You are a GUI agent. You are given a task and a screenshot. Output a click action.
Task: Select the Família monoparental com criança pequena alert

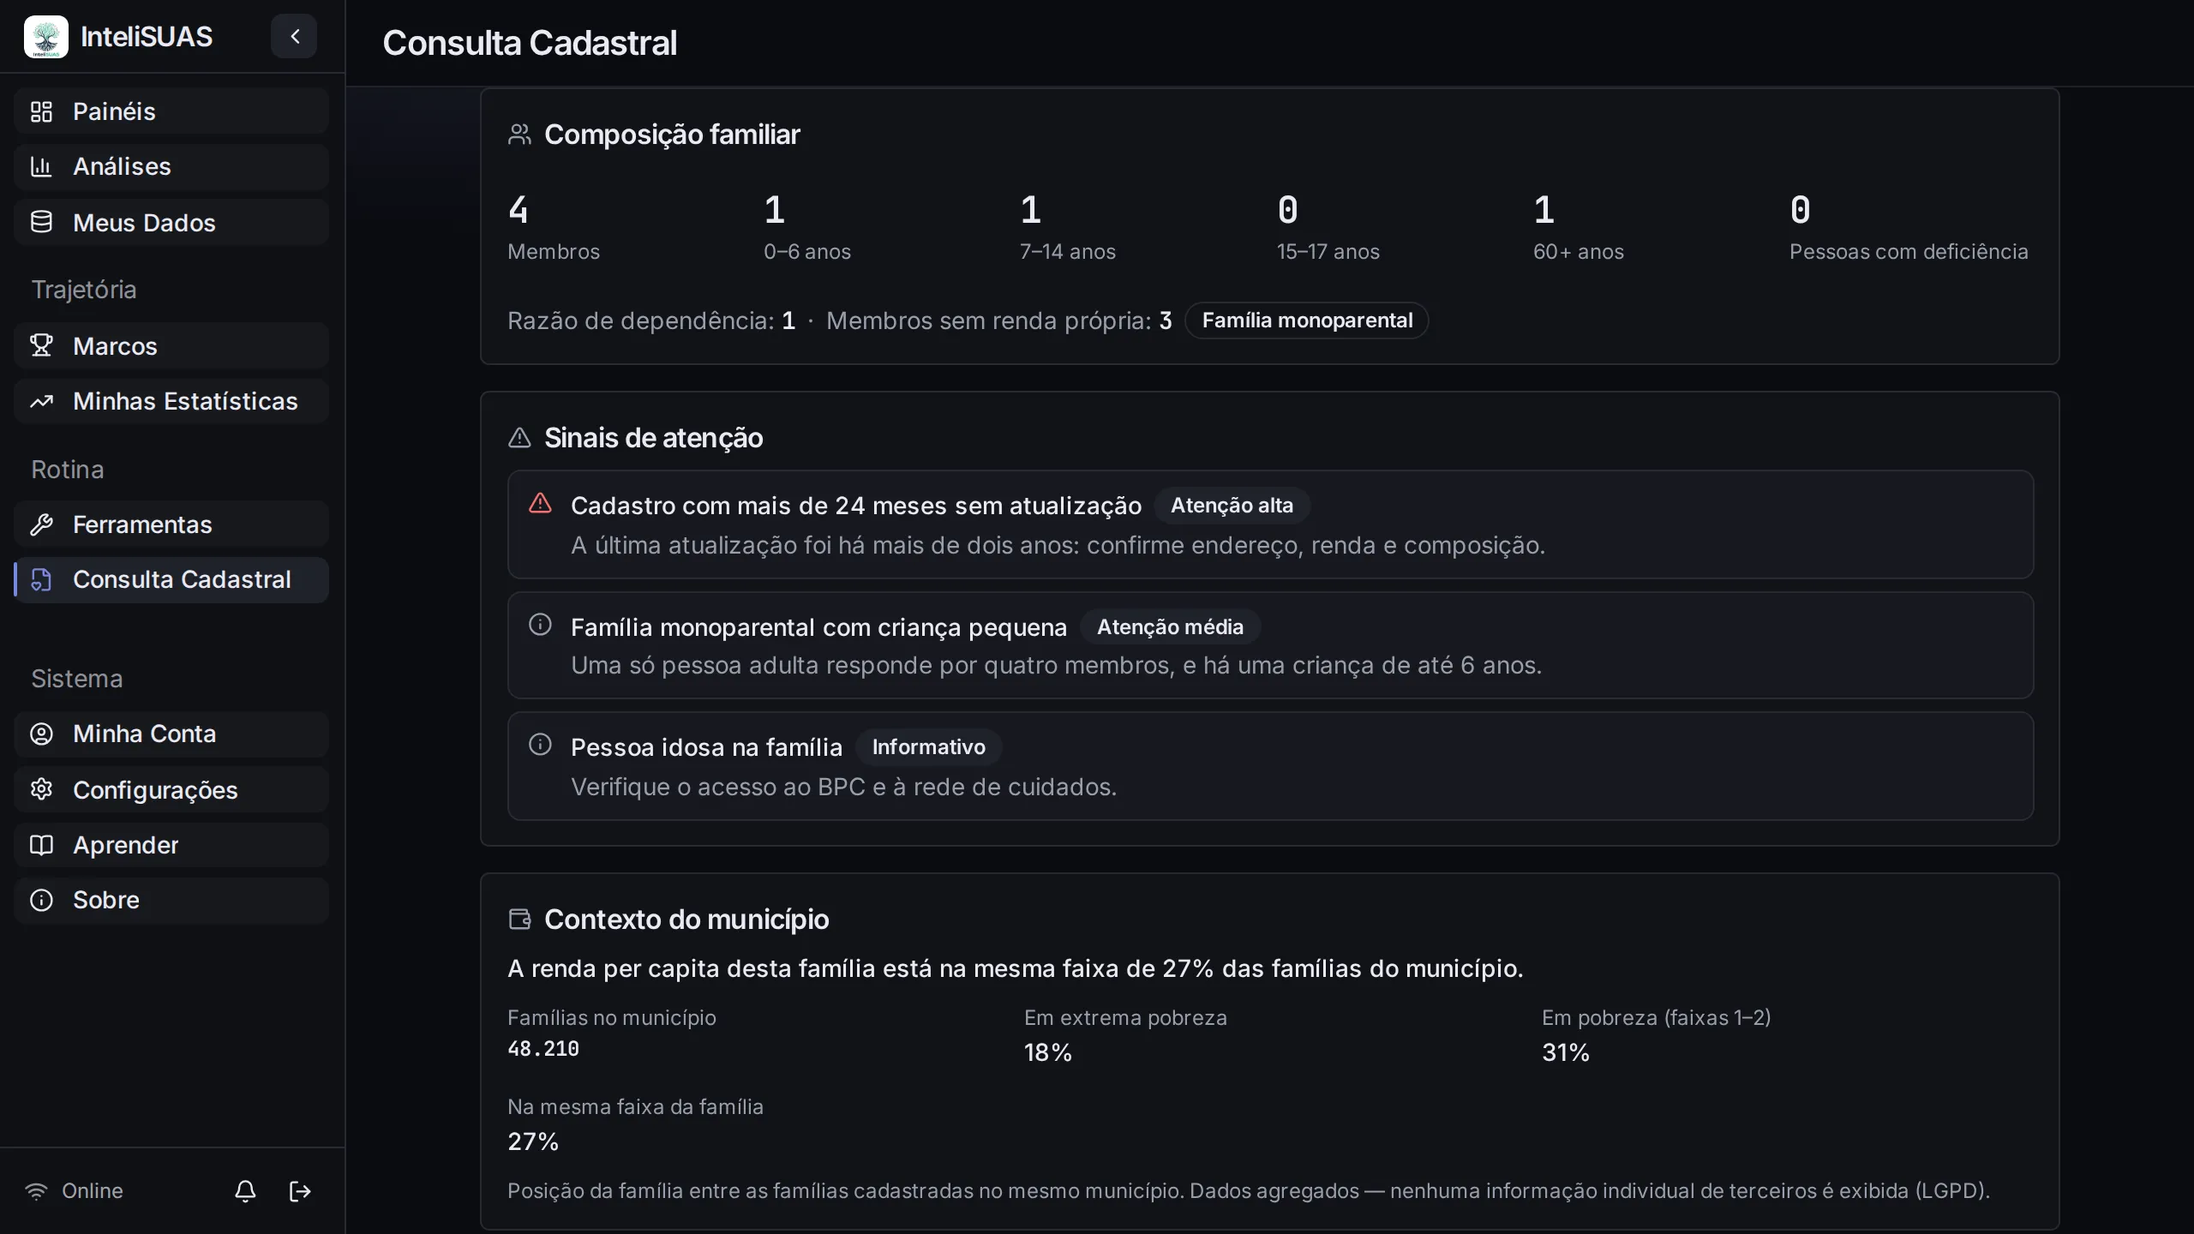[1270, 645]
